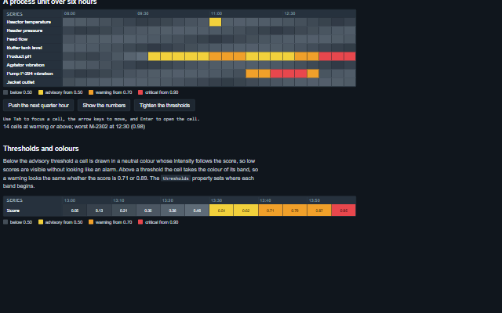Select middle red Pump vibration cell at 12:30
Image resolution: width=502 pixels, height=313 pixels.
coord(289,74)
